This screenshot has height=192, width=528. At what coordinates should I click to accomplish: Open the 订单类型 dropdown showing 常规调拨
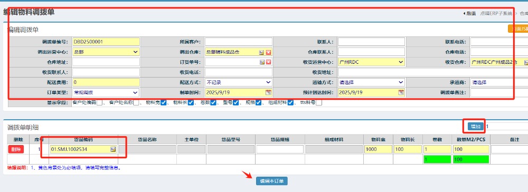106,92
